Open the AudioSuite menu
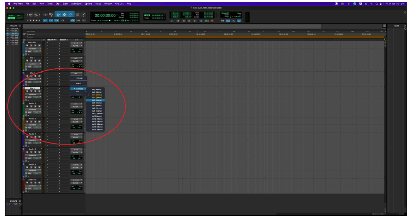 click(76, 3)
